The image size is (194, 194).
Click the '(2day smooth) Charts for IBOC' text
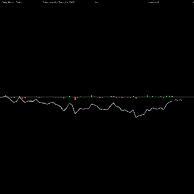tap(58, 2)
